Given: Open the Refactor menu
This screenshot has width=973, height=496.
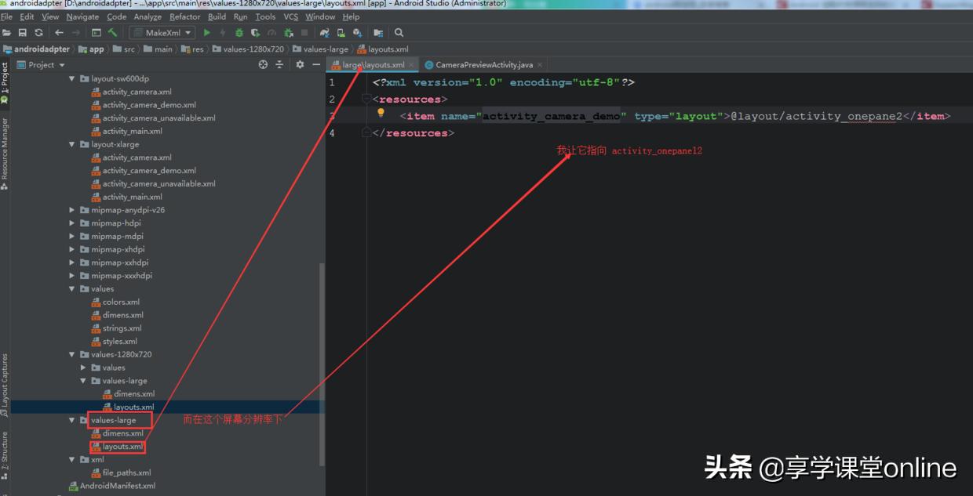Looking at the screenshot, I should tap(185, 16).
